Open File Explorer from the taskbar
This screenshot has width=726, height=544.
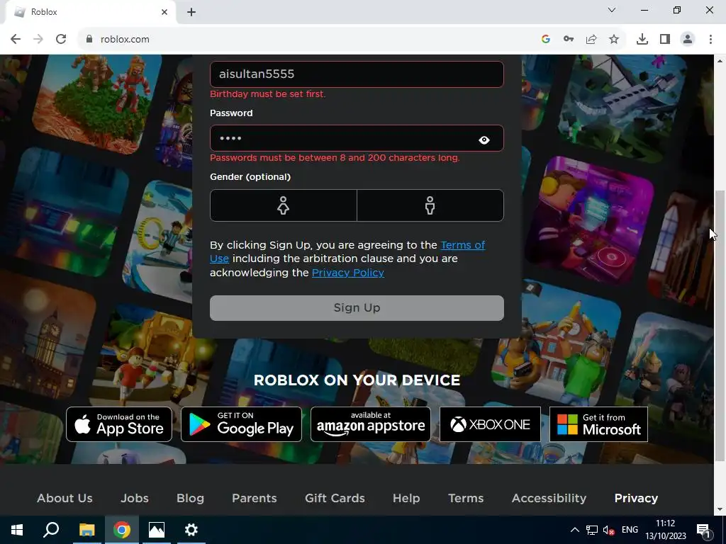click(86, 530)
